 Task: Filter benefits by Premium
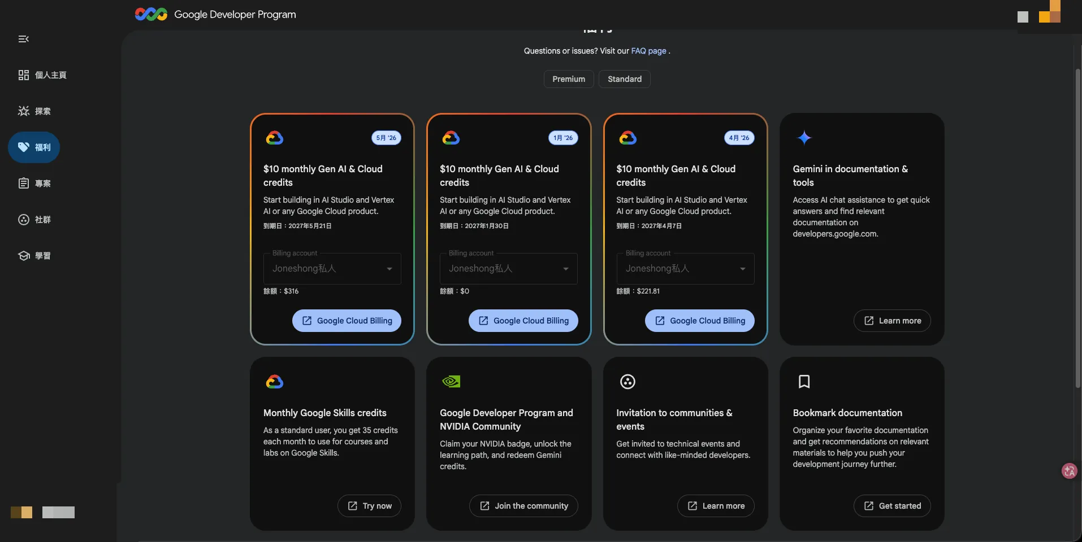tap(569, 79)
